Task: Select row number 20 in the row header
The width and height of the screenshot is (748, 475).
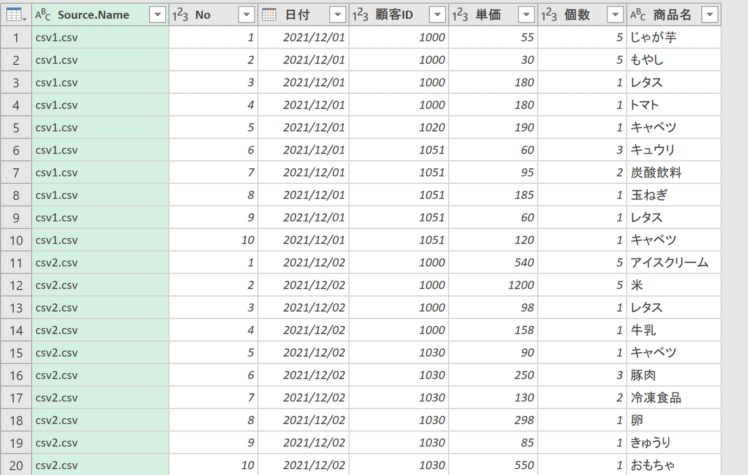Action: pyautogui.click(x=16, y=465)
